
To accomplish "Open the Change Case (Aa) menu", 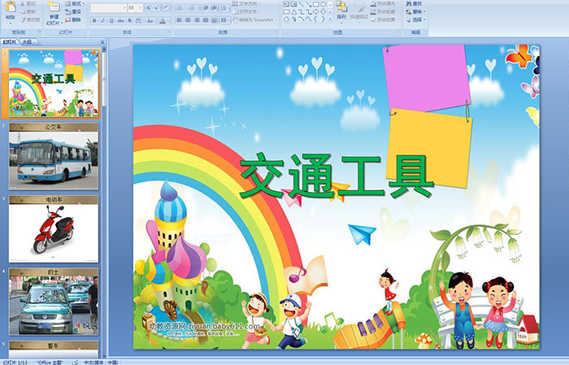I will (150, 20).
